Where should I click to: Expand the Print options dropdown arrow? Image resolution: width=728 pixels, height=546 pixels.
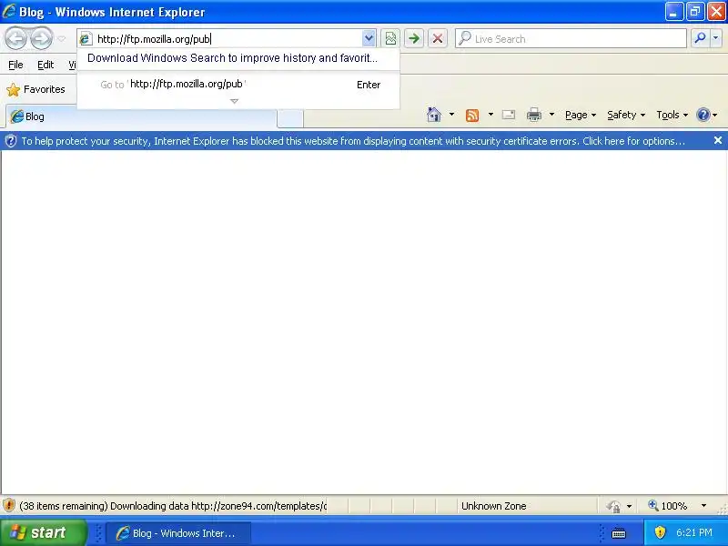click(551, 115)
